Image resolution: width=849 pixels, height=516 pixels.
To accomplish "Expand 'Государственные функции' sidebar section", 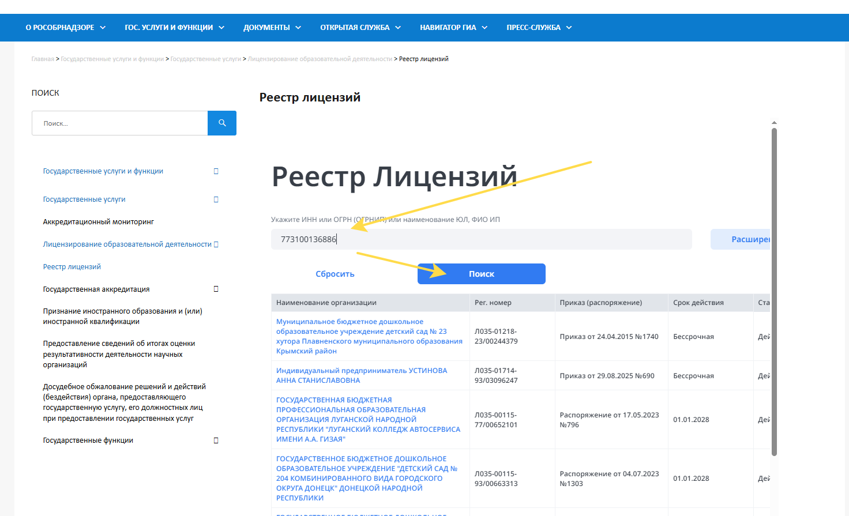I will point(216,440).
